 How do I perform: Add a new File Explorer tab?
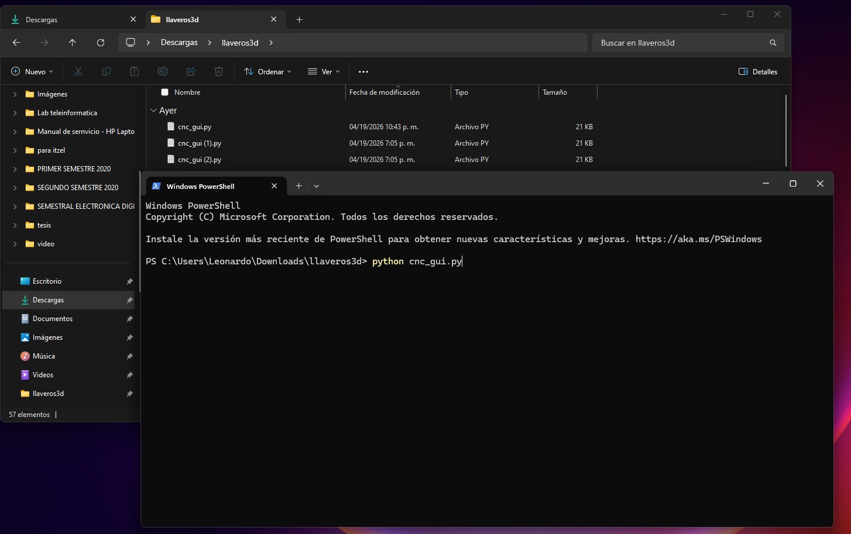pyautogui.click(x=299, y=19)
